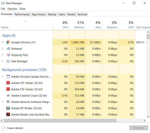
Task: Click the scroll right arrow on horizontal scrollbar
Action: pyautogui.click(x=144, y=120)
